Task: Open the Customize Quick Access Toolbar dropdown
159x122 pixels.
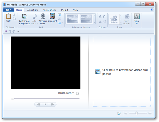Action: [x=18, y=31]
